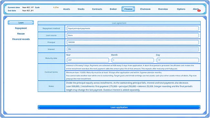The width and height of the screenshot is (210, 118).
Task: Click the maturity Day field
Action: [178, 60]
